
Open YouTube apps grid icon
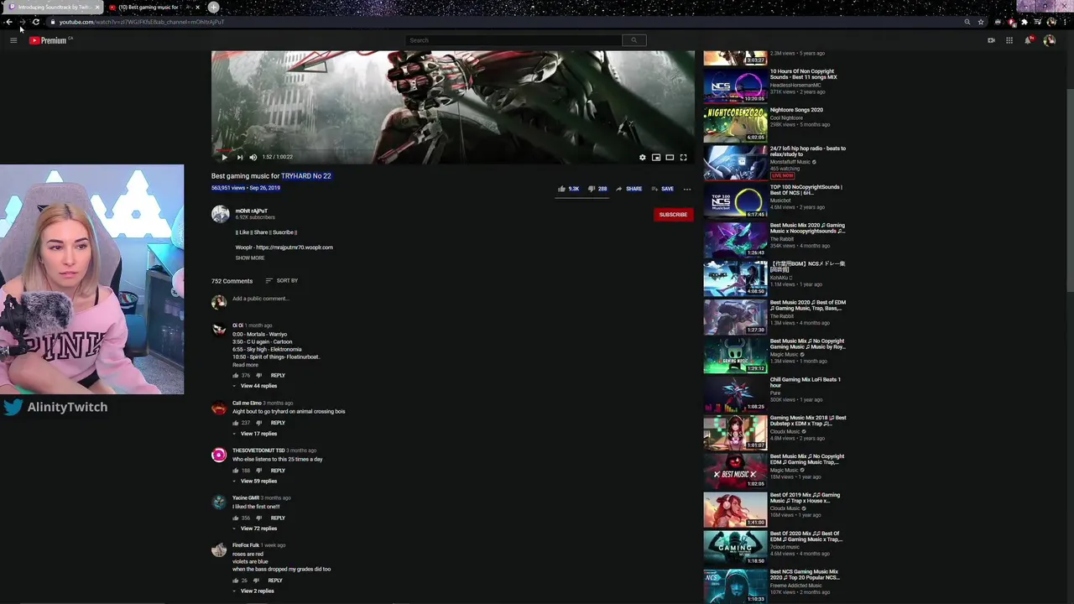tap(1009, 40)
